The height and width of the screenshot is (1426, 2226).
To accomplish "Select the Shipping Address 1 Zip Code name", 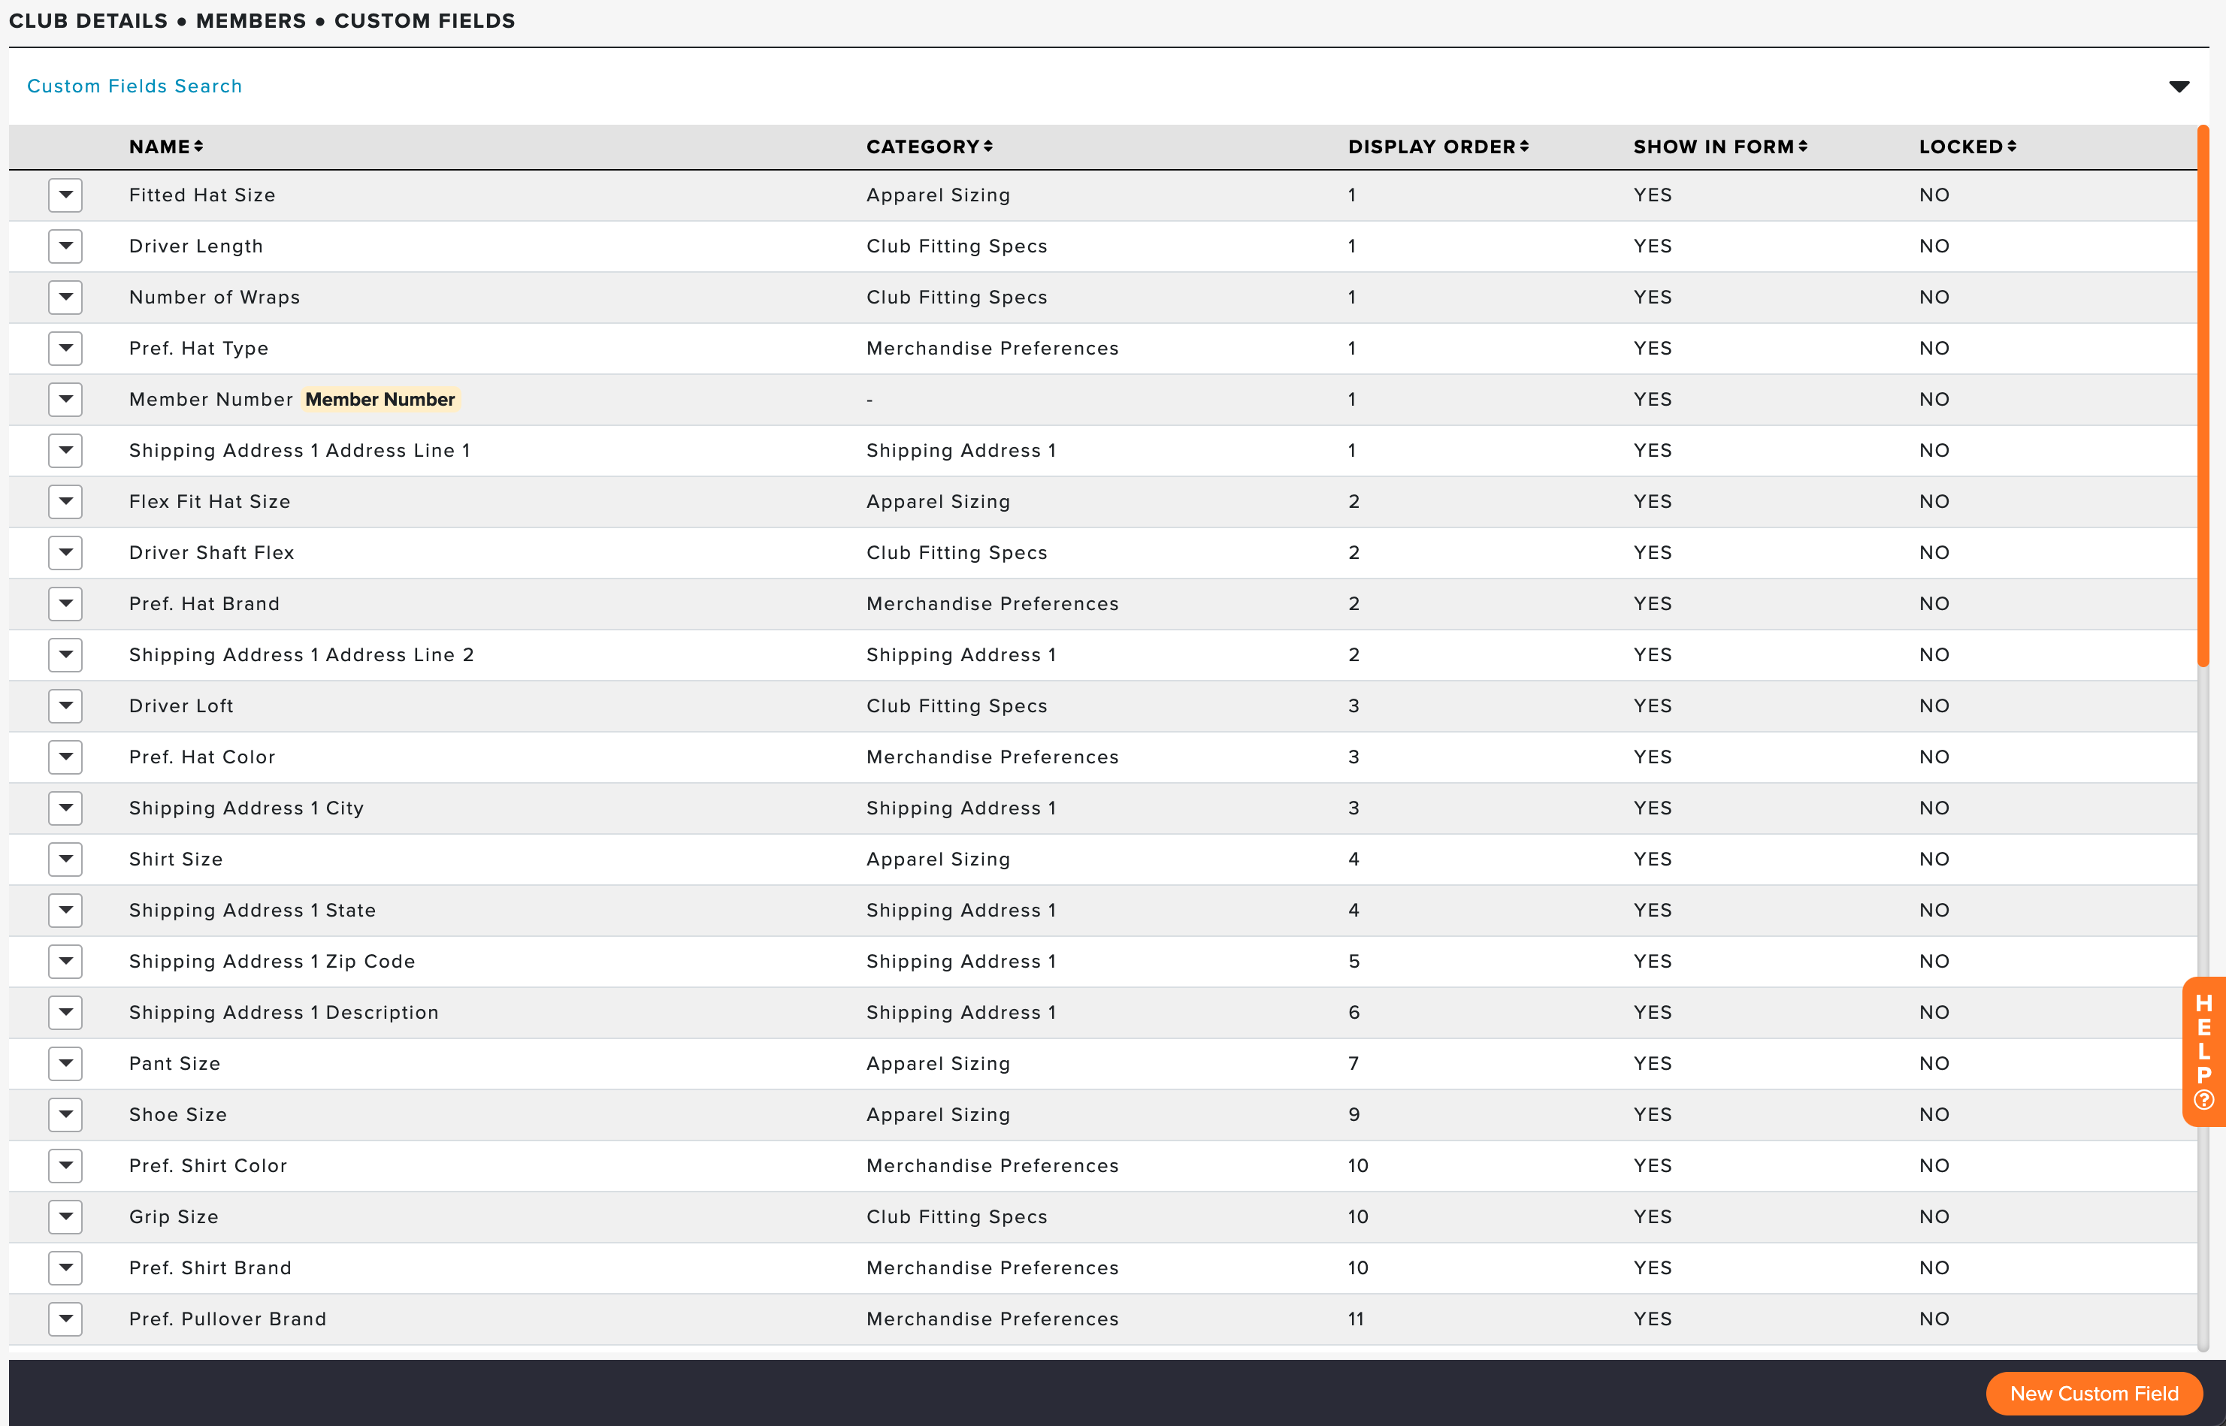I will [272, 961].
